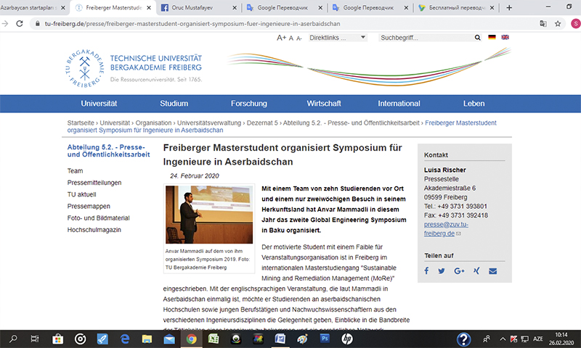Switch the AZE keyboard language indicator
581x348 pixels.
[537, 339]
